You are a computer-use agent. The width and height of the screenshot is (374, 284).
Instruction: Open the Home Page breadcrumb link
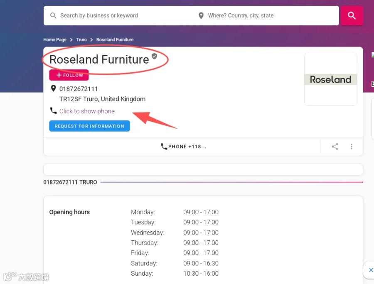(x=54, y=39)
